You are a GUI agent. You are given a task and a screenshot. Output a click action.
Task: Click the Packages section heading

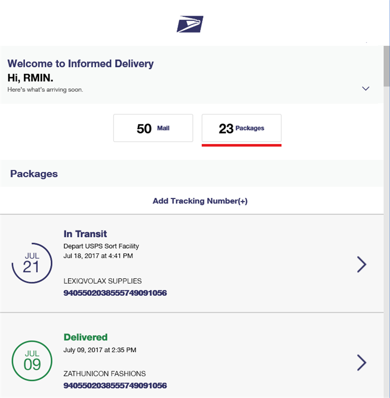34,173
